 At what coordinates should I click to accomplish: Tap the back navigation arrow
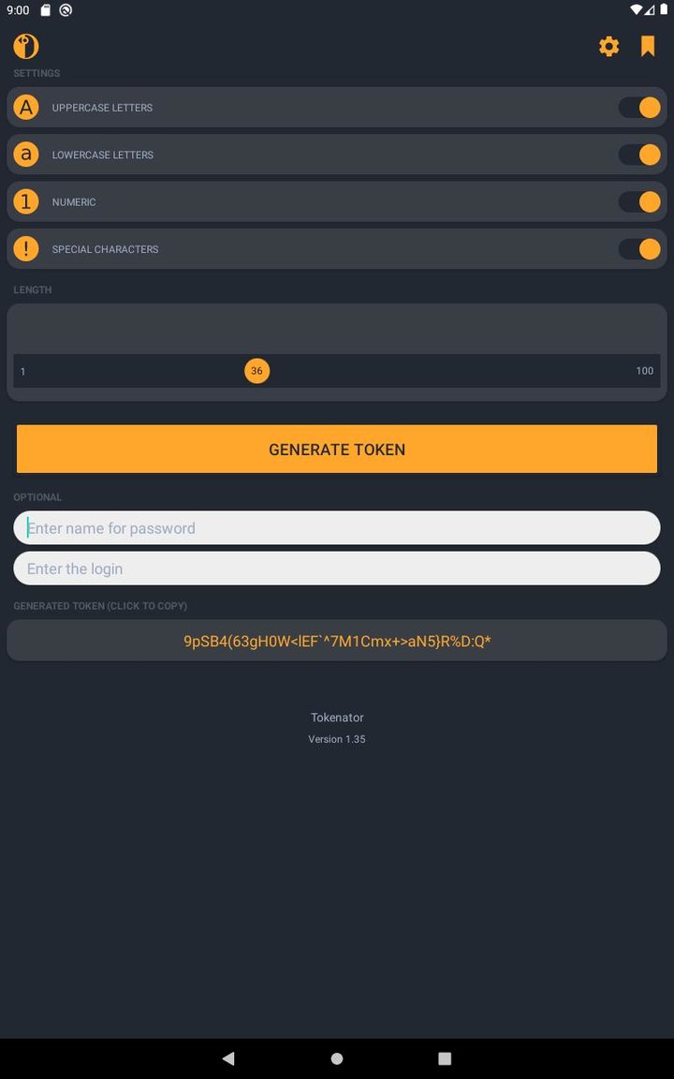tap(227, 1058)
